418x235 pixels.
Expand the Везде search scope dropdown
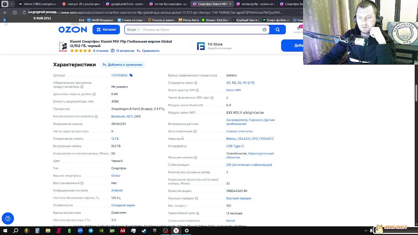coord(133,30)
